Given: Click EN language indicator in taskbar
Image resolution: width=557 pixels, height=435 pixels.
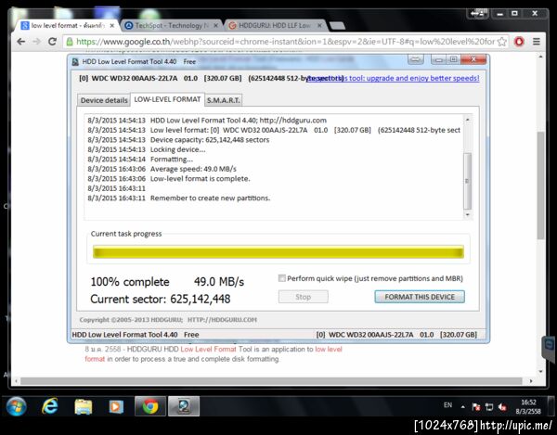Looking at the screenshot, I should coord(447,404).
